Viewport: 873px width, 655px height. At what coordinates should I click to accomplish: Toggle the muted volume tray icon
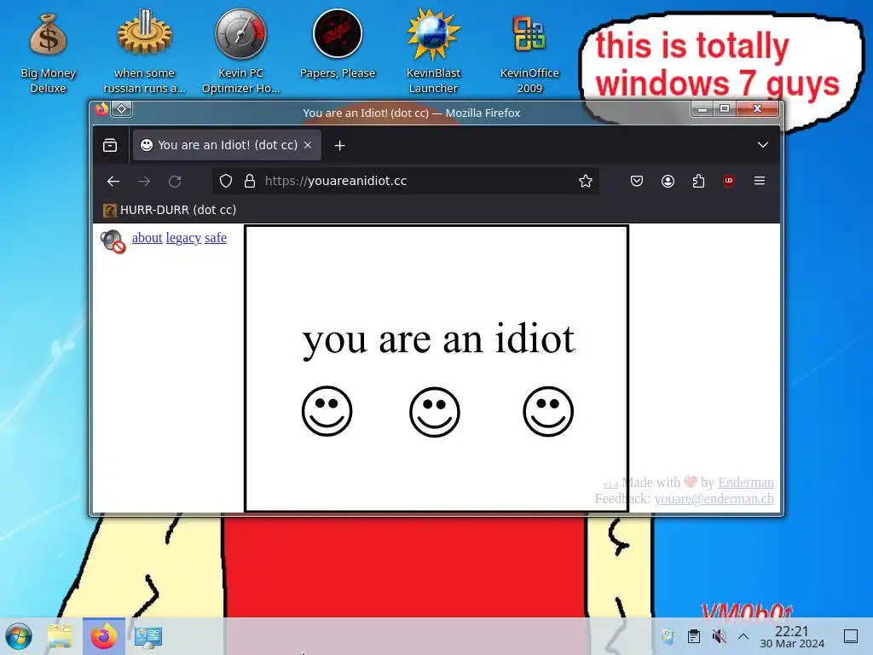tap(719, 636)
